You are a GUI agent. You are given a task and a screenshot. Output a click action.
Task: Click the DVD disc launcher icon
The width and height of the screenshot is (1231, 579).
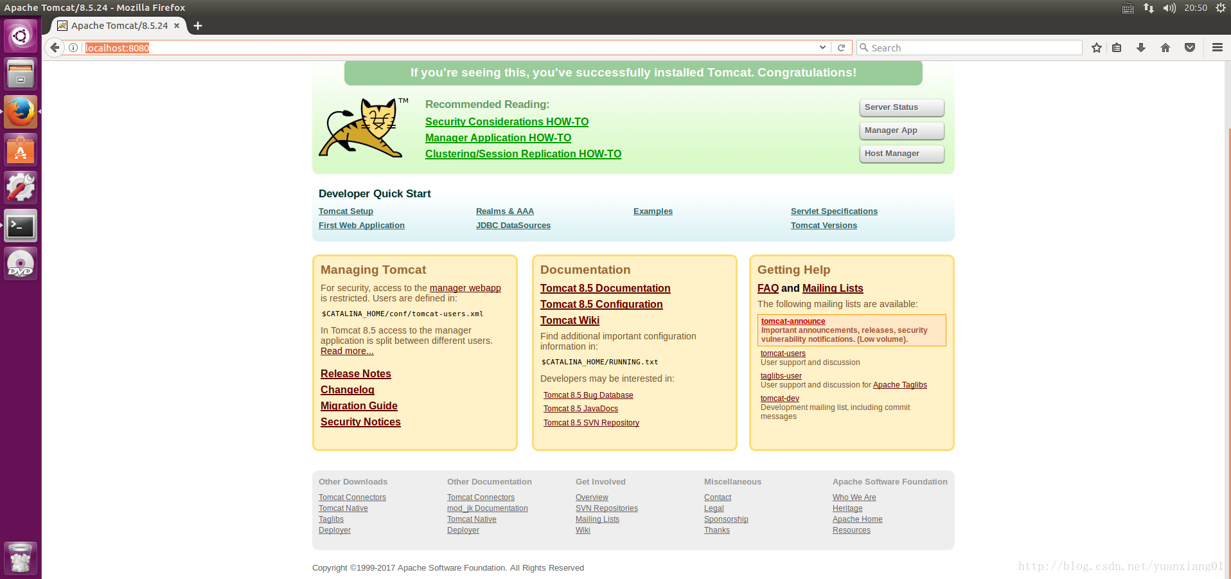click(x=21, y=263)
